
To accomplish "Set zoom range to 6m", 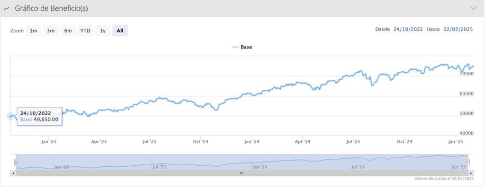I will (x=68, y=31).
